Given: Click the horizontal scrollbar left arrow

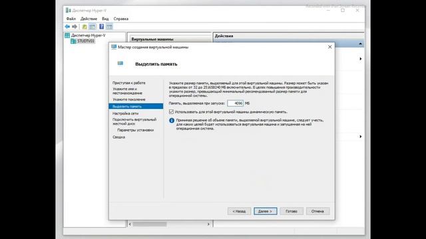Looking at the screenshot, I should click(130, 224).
